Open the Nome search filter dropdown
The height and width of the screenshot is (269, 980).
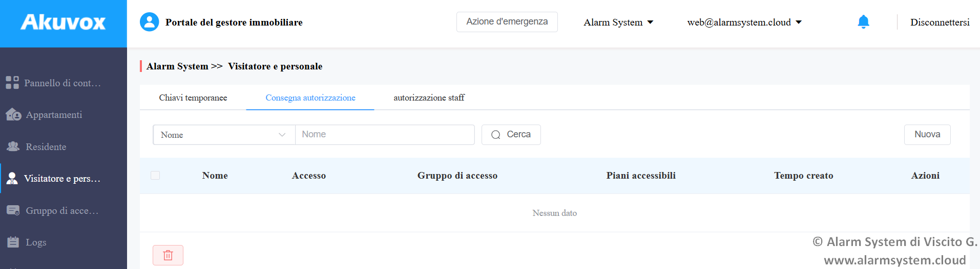224,135
